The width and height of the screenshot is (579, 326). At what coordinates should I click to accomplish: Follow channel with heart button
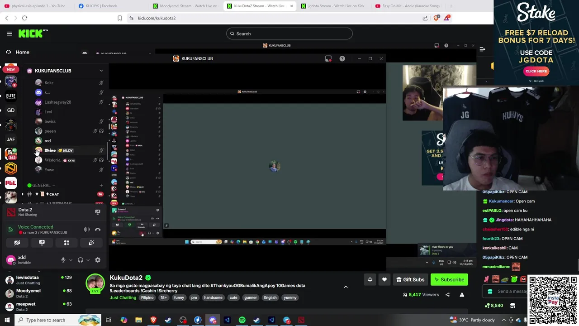(384, 280)
